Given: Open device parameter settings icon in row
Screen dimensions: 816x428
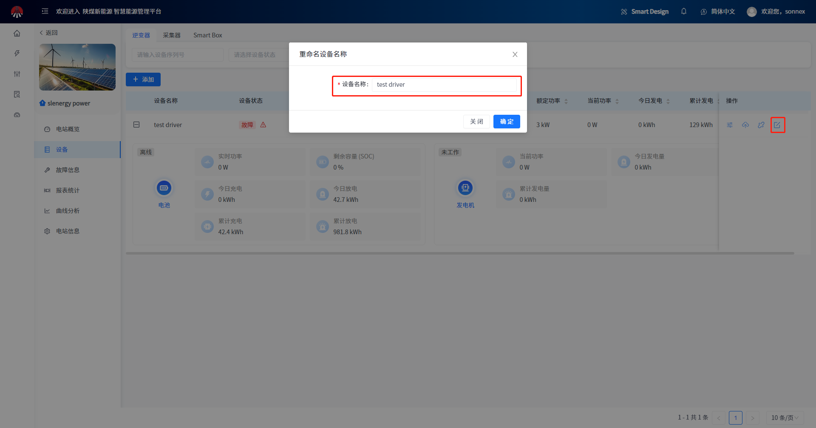Looking at the screenshot, I should click(730, 125).
